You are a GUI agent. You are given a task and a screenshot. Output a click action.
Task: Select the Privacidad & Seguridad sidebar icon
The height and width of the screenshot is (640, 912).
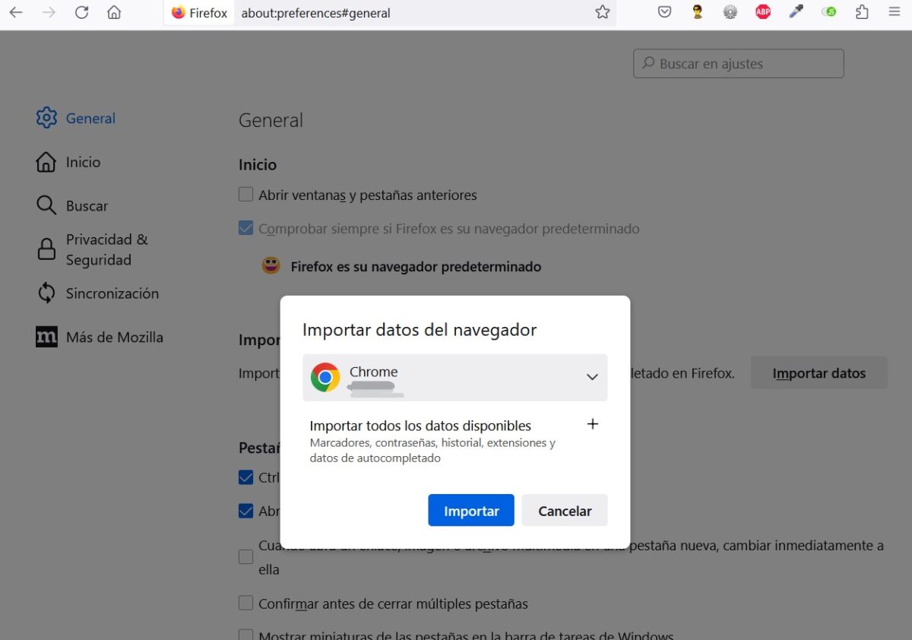(x=46, y=249)
